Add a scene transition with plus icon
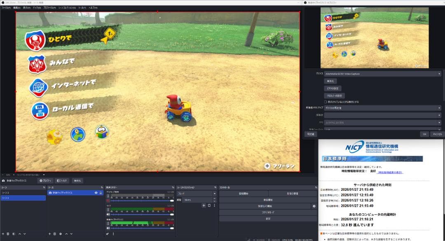 [x=204, y=205]
